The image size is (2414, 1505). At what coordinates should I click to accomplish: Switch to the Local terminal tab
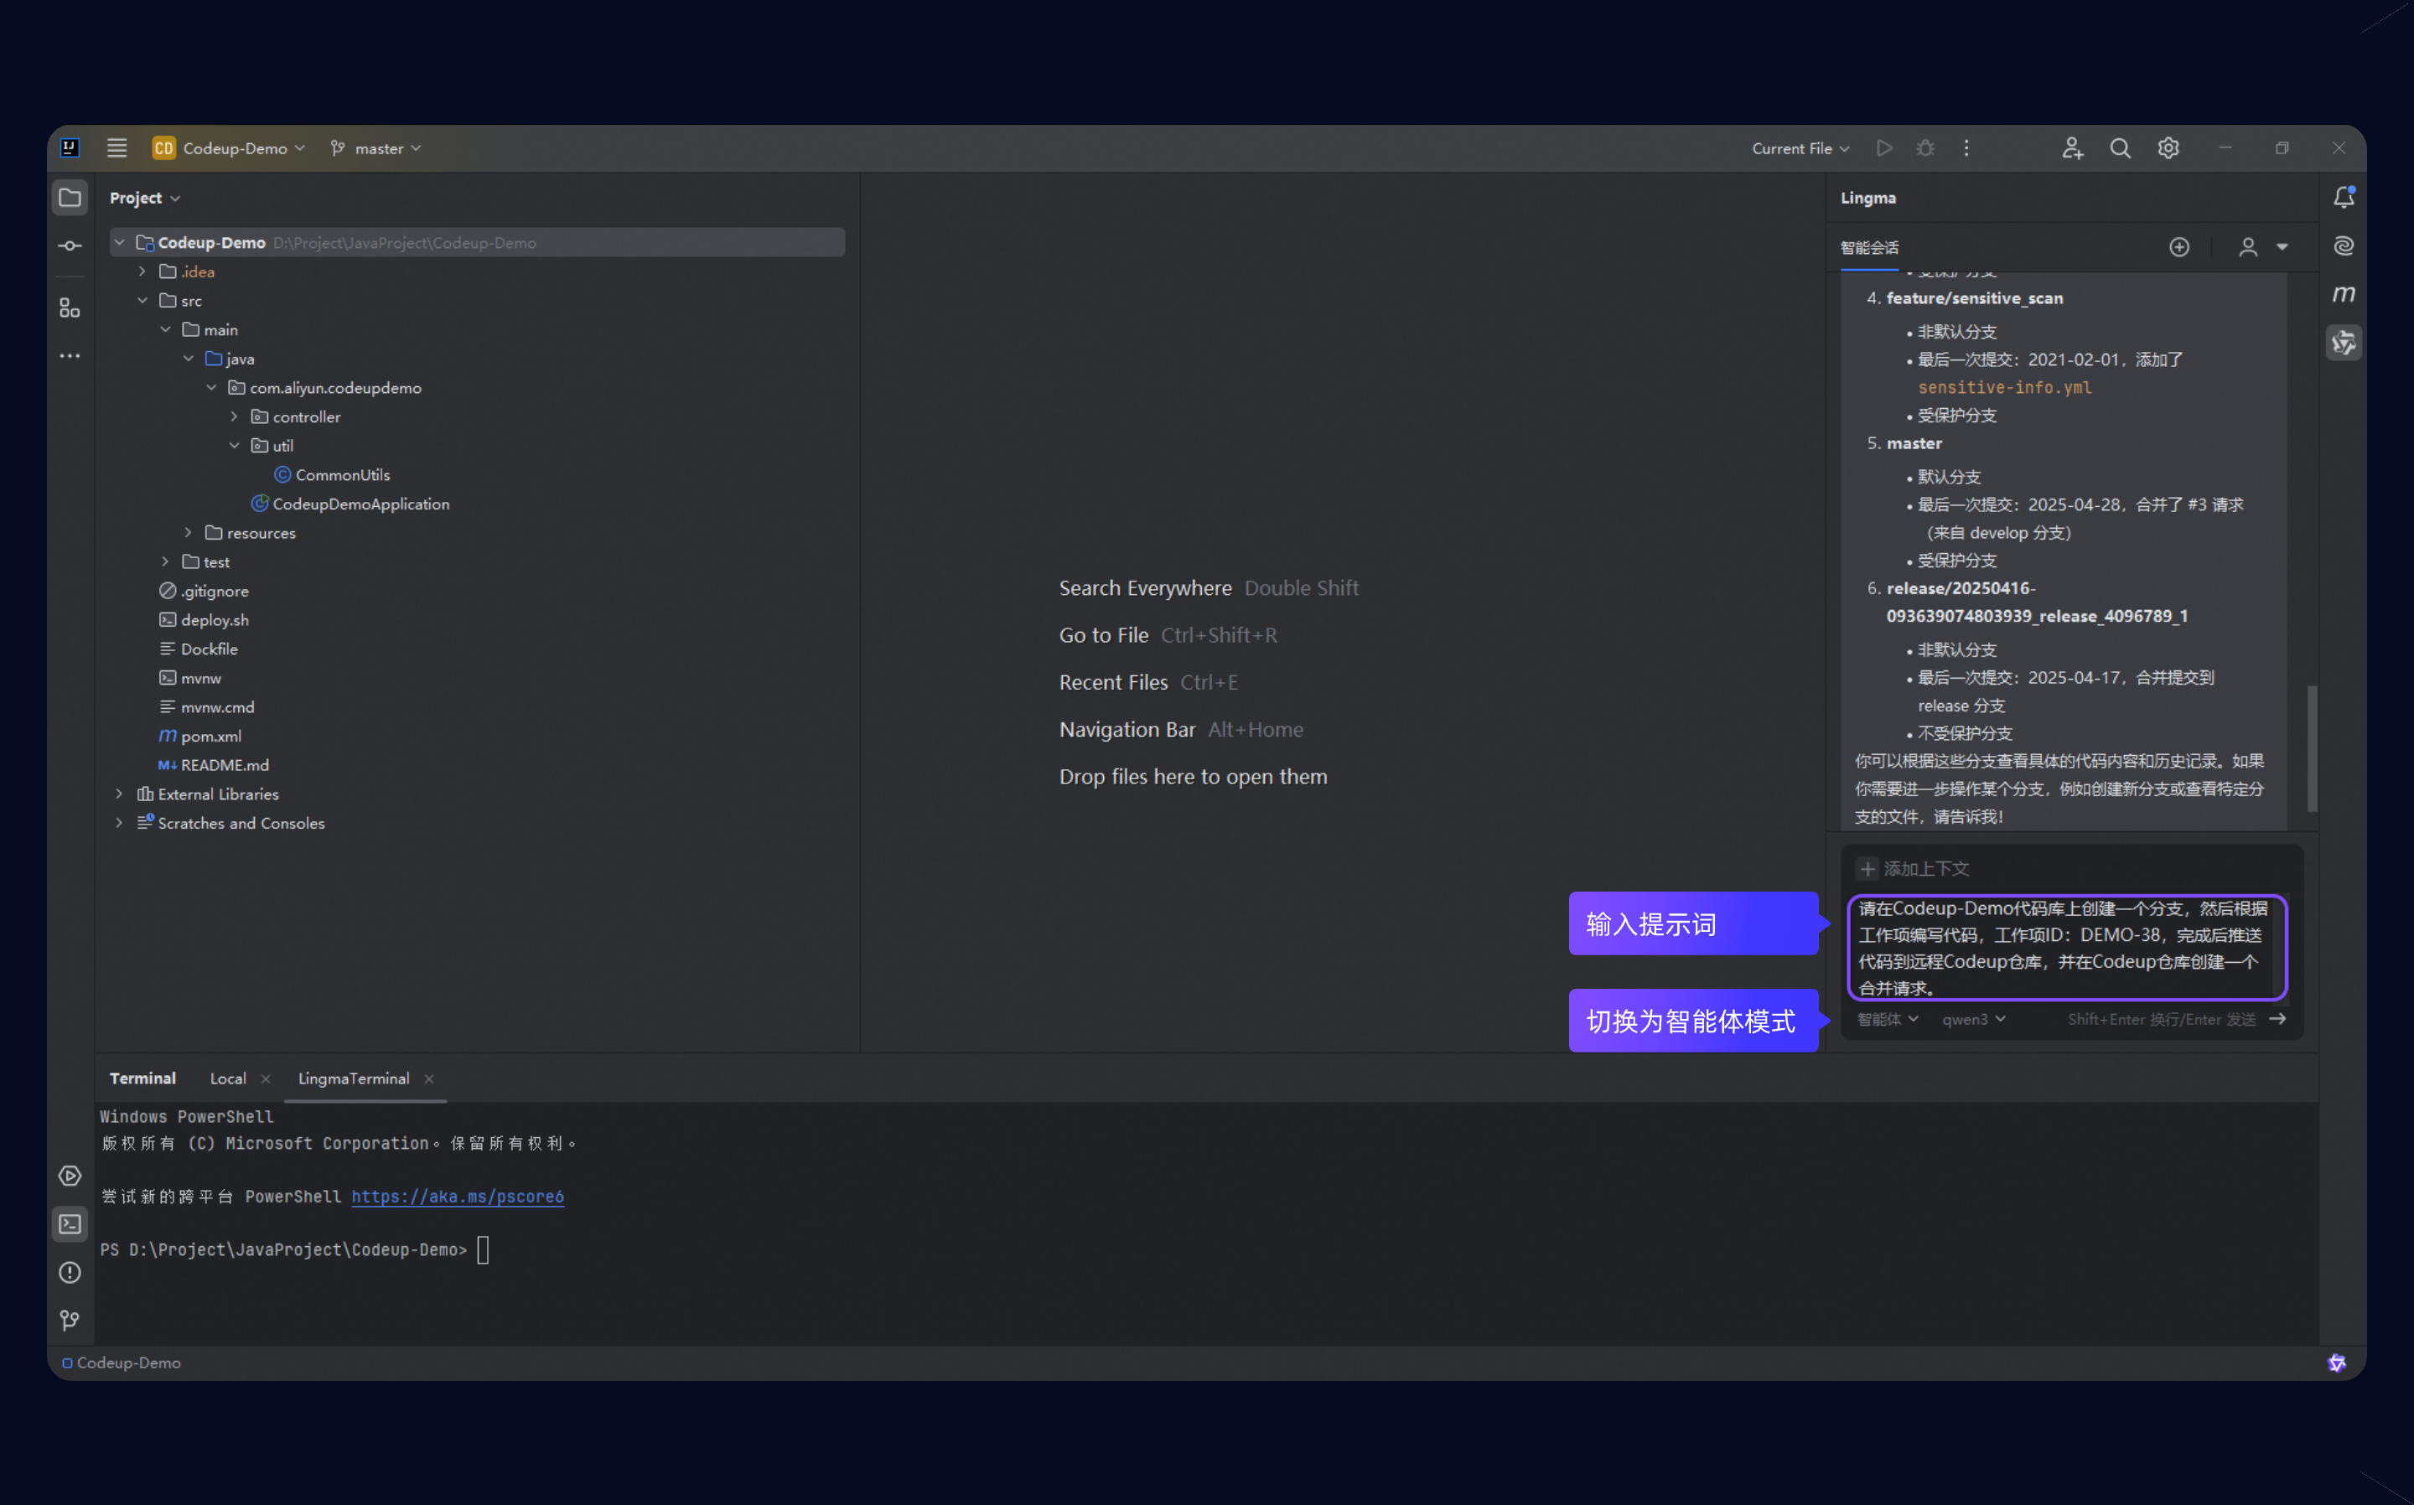coord(228,1079)
